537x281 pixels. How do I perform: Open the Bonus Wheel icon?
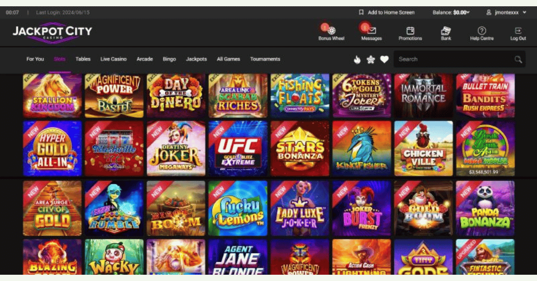332,31
